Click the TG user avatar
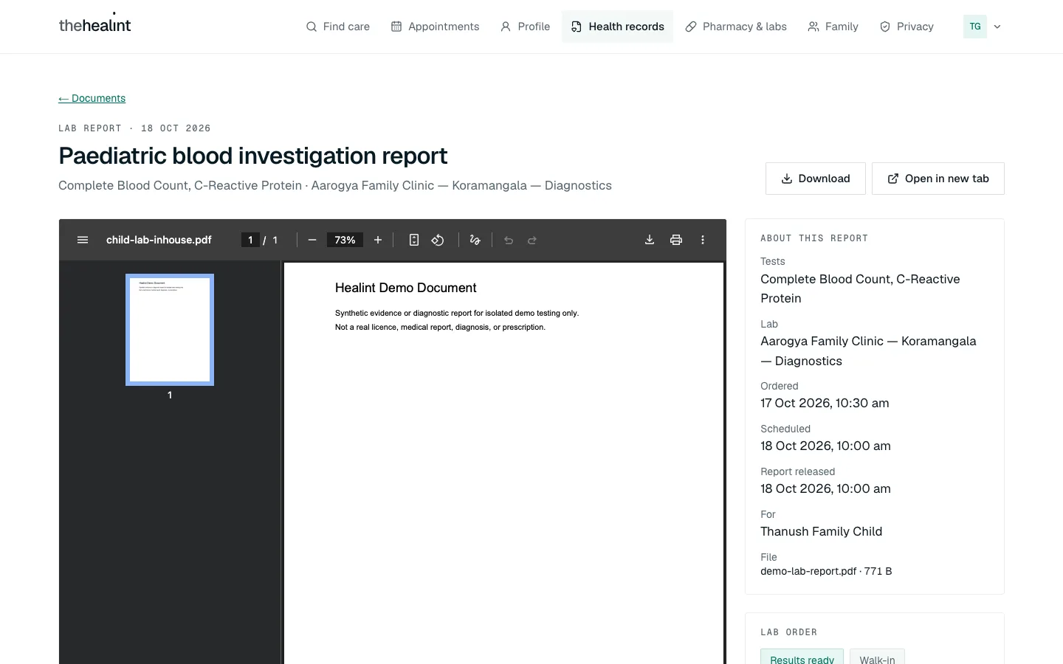1063x664 pixels. (975, 27)
